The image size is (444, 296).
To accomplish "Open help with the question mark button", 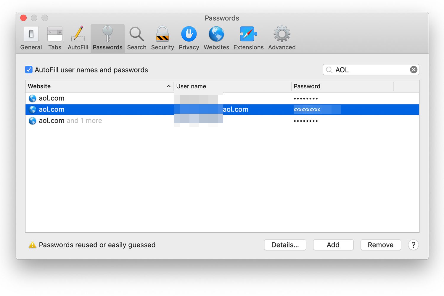I will click(413, 245).
